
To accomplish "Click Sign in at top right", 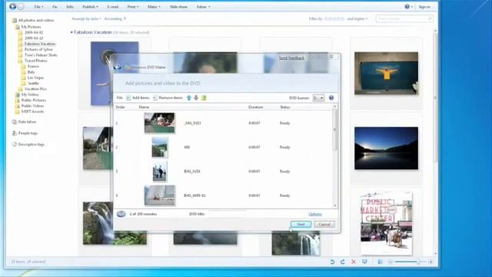I will (x=424, y=7).
